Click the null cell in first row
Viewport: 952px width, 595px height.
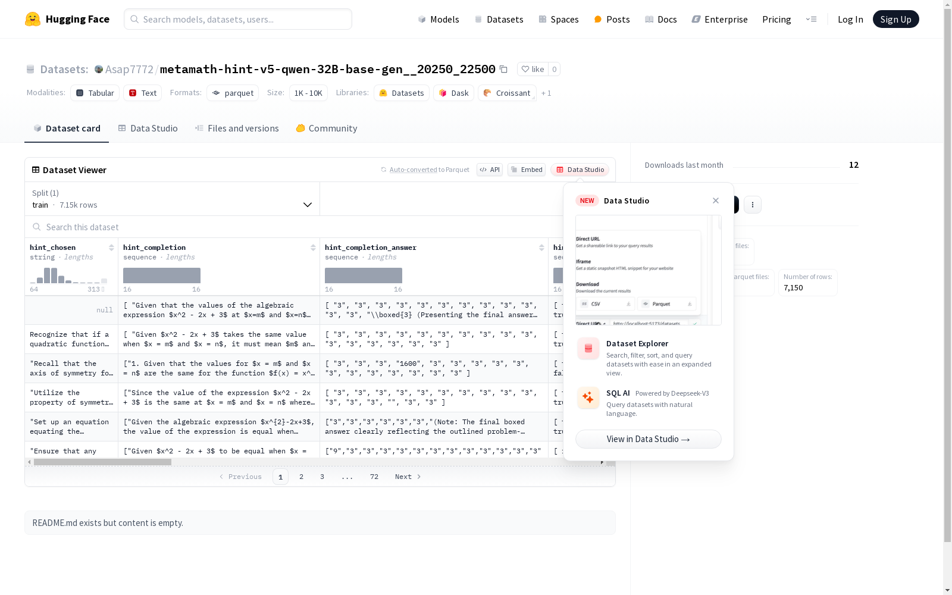pyautogui.click(x=71, y=310)
